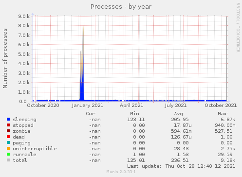Click the uninterruptible avg value 28.43
This screenshot has height=177, width=242.
(181, 149)
